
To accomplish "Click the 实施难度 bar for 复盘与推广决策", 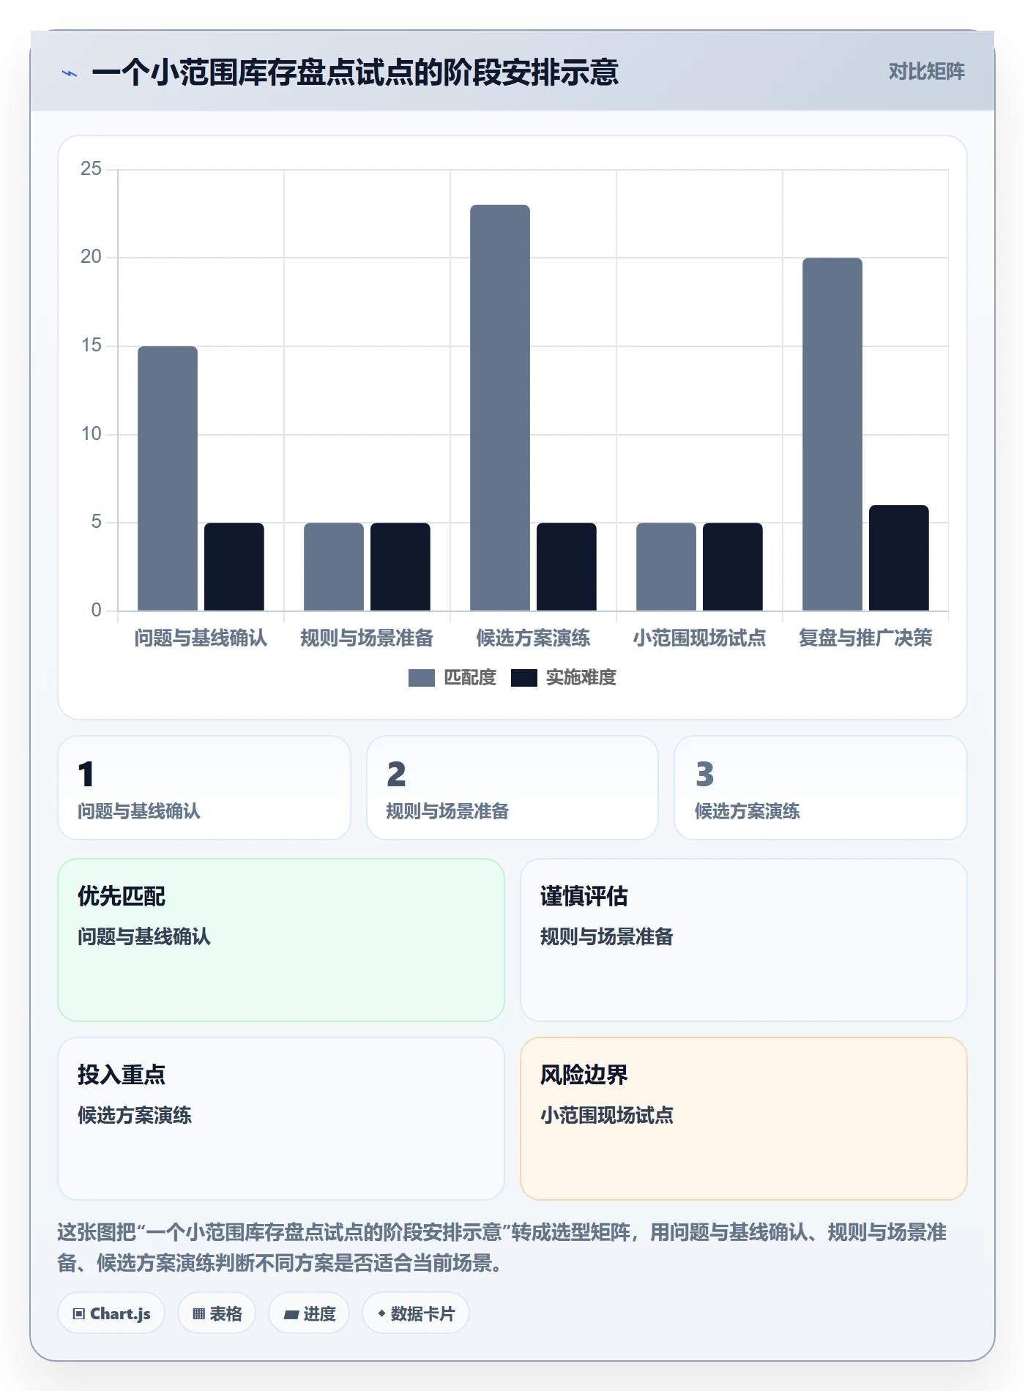I will (899, 558).
